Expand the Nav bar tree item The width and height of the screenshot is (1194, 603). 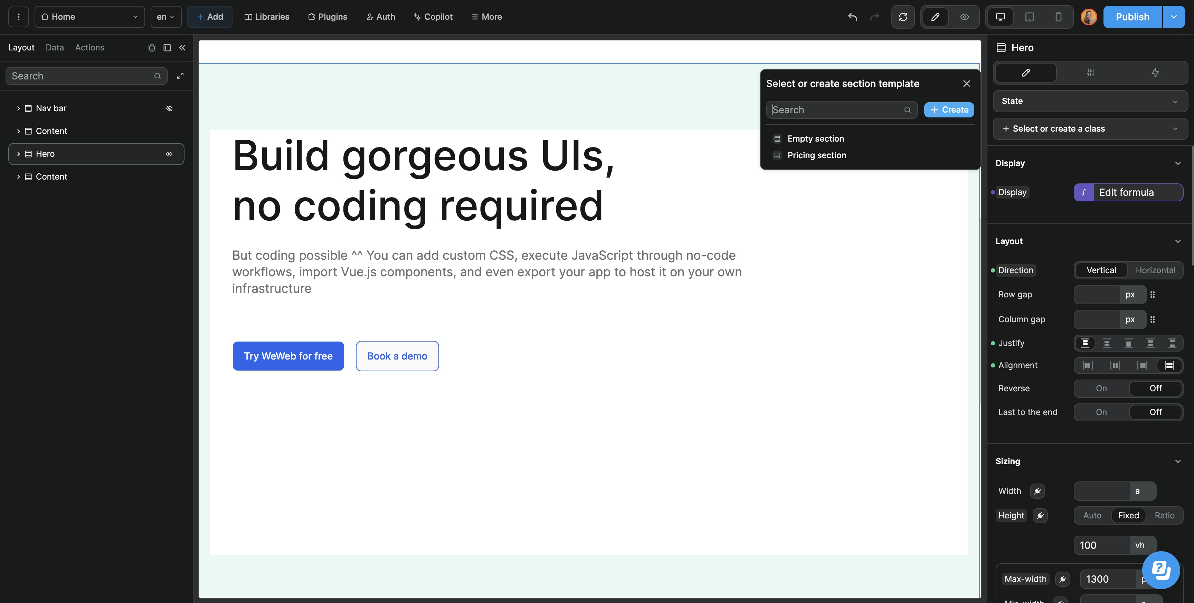point(18,108)
